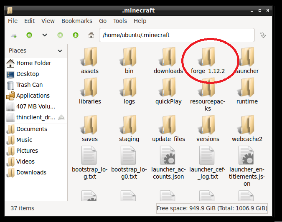Image resolution: width=282 pixels, height=222 pixels.
Task: Open the Go menu
Action: (x=103, y=21)
